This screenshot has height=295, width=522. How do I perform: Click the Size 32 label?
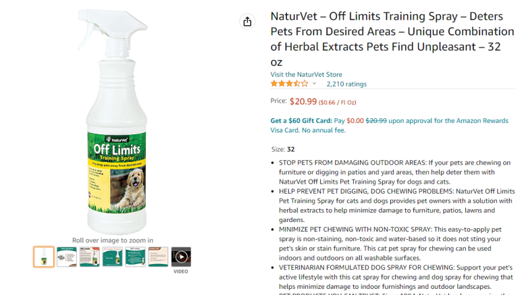[x=283, y=149]
